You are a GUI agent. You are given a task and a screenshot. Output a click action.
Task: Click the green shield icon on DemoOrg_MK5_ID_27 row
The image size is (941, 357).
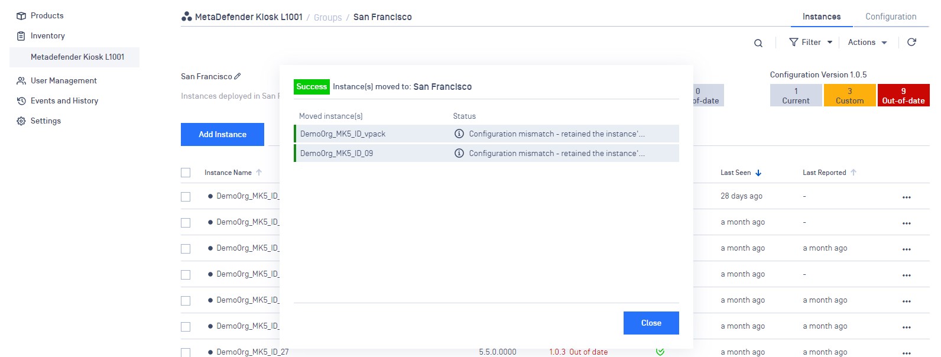(x=660, y=352)
